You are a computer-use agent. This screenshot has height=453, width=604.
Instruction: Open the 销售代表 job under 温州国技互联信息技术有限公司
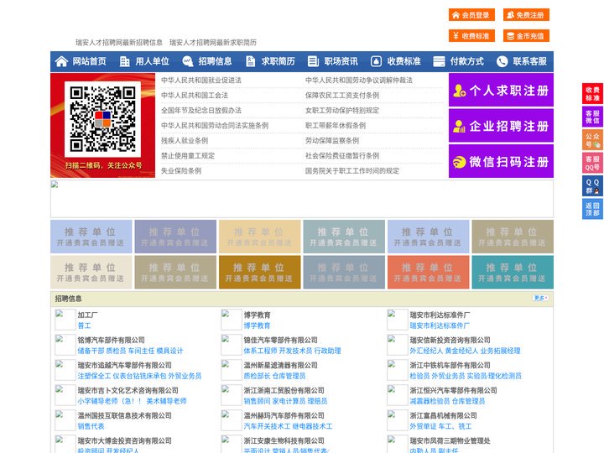[x=91, y=426]
